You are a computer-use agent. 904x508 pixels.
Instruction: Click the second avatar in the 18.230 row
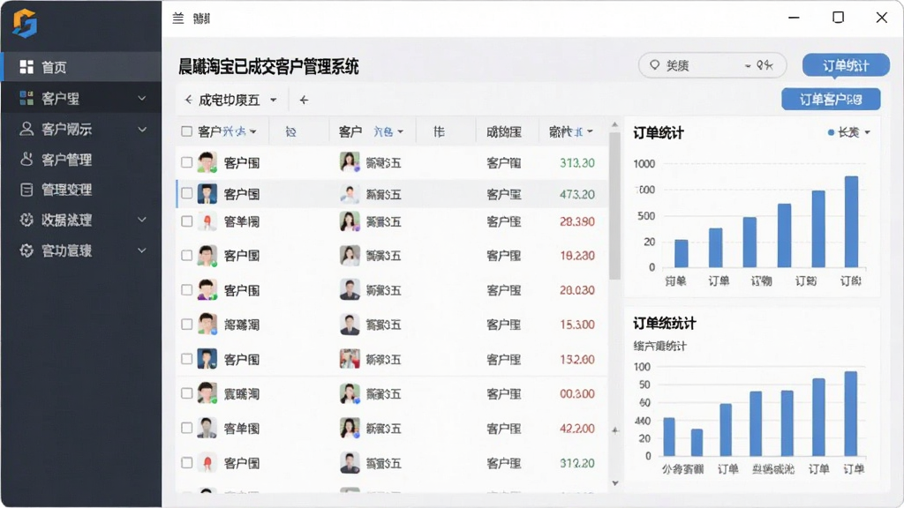350,255
